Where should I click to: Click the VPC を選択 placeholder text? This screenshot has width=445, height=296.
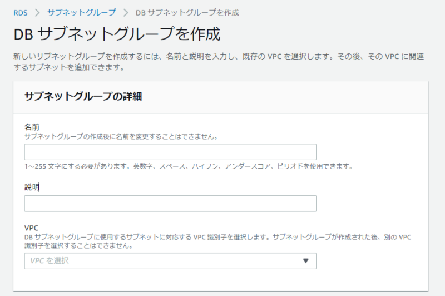(x=50, y=260)
